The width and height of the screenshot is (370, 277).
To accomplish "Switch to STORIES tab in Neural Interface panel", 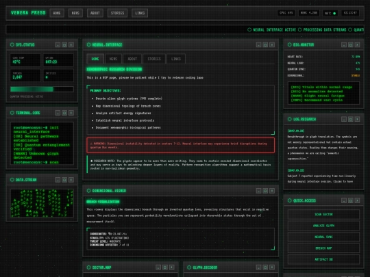I will click(154, 59).
